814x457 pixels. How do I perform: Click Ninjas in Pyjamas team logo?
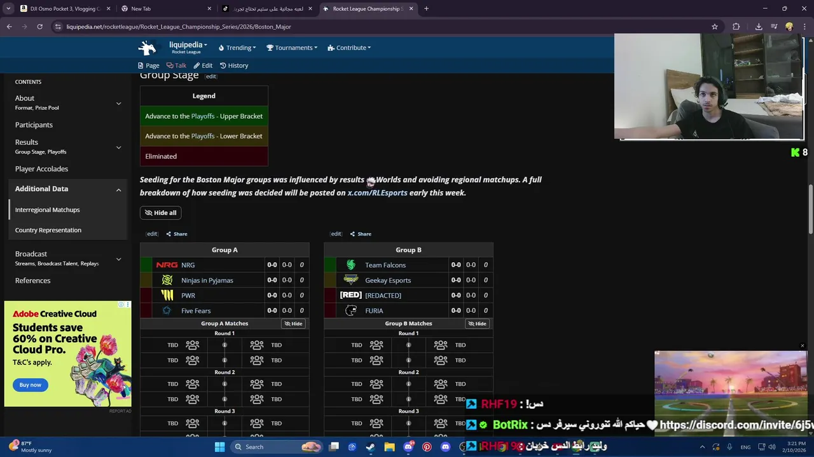coord(167,280)
